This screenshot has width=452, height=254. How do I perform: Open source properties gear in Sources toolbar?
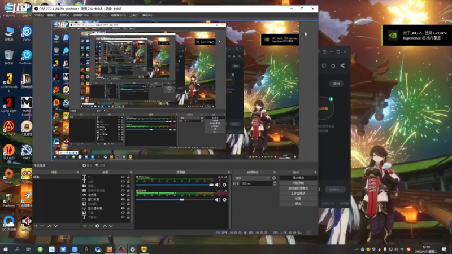pyautogui.click(x=97, y=226)
